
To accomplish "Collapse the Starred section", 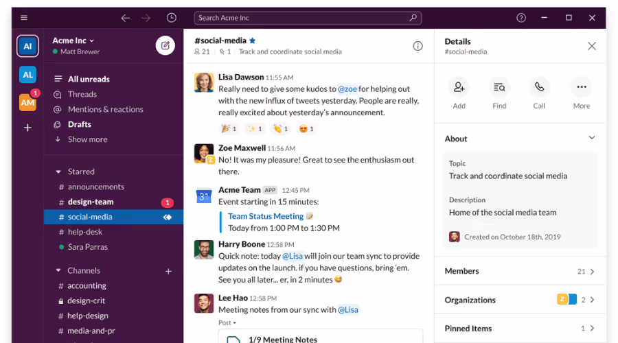I will (x=58, y=171).
